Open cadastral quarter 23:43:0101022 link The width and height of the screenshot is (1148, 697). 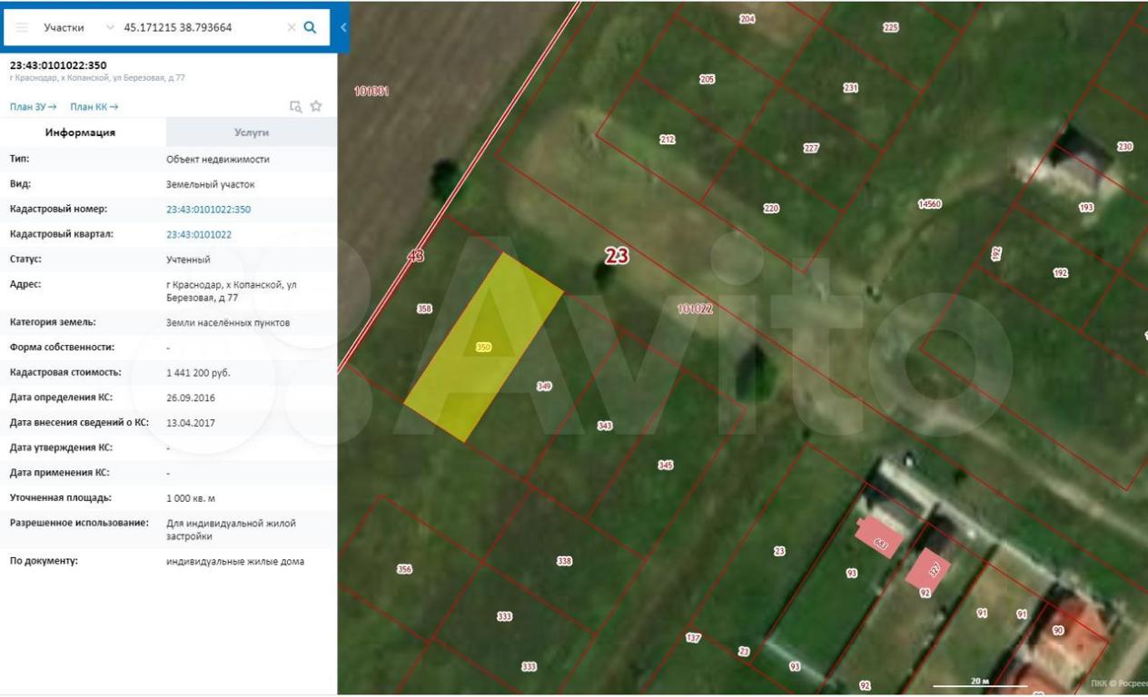click(x=198, y=234)
